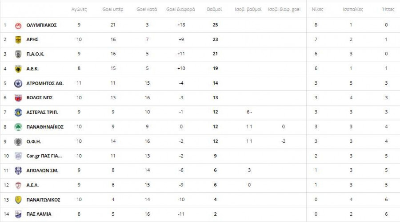Click the Άρης club logo
This screenshot has width=400, height=222.
(18, 39)
